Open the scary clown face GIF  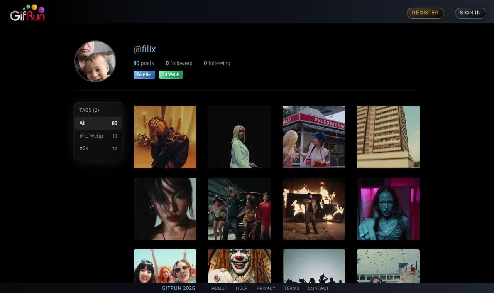[x=239, y=266]
